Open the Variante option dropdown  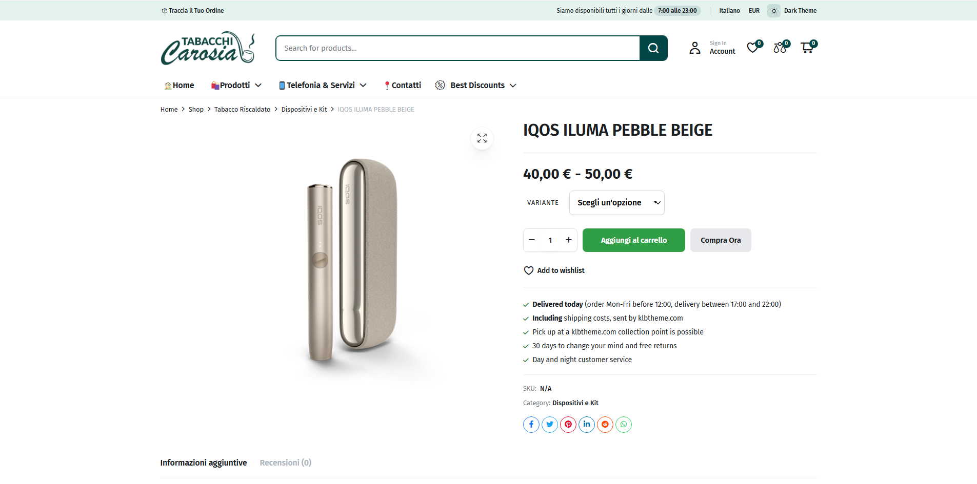coord(616,203)
